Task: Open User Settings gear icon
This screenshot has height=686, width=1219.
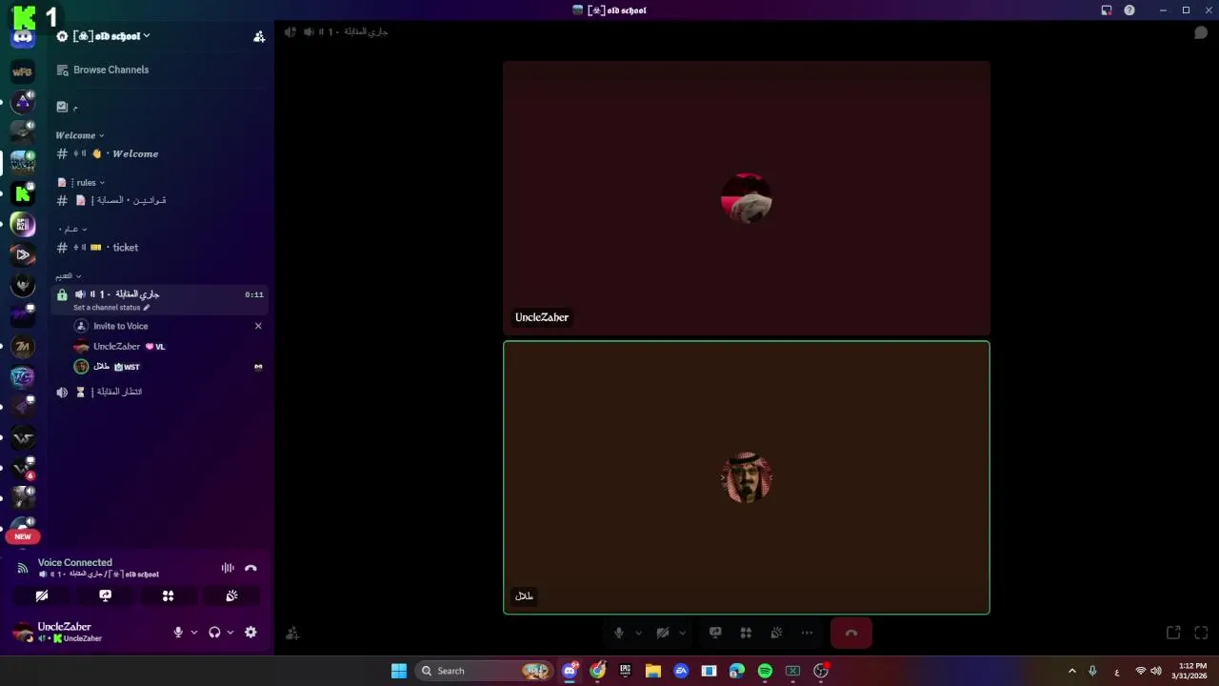Action: pyautogui.click(x=250, y=632)
